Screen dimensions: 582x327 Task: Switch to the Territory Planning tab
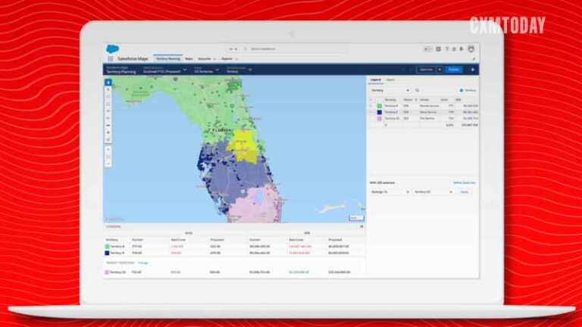[167, 59]
